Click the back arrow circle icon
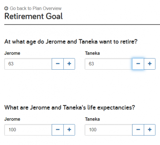160x145 pixels. pos(6,8)
